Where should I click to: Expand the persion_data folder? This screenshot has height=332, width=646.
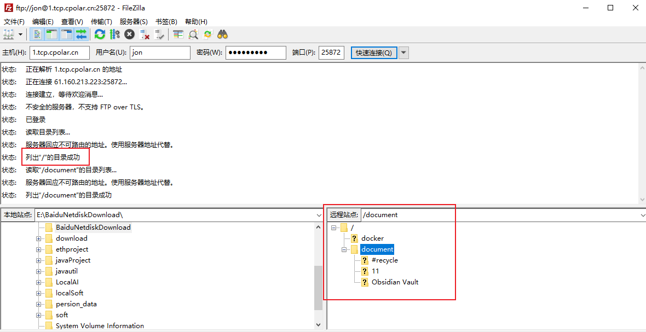tap(39, 304)
